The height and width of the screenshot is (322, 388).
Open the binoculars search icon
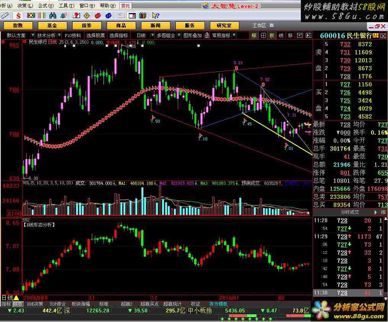coord(52,16)
